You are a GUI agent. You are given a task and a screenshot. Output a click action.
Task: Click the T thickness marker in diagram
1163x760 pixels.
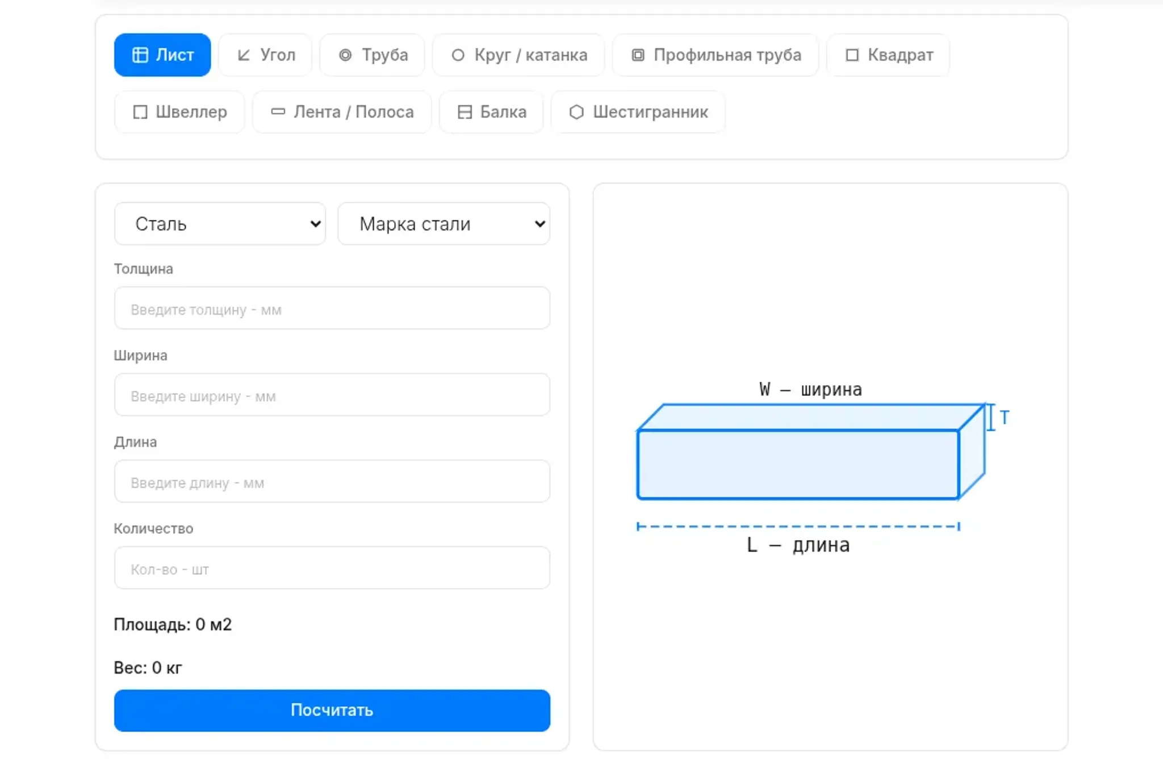pyautogui.click(x=1005, y=417)
